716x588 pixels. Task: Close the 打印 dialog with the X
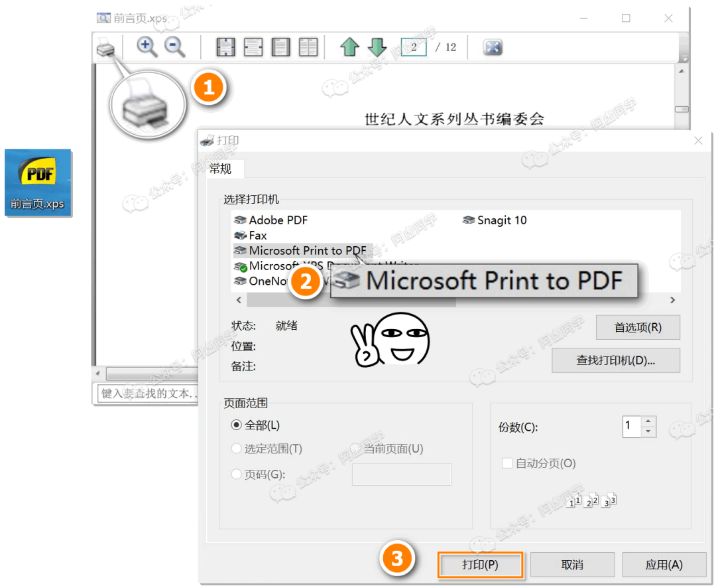(x=698, y=141)
